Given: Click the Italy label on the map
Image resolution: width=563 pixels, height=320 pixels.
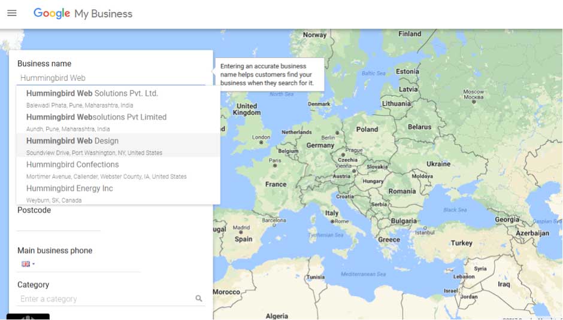Looking at the screenshot, I should (331, 213).
